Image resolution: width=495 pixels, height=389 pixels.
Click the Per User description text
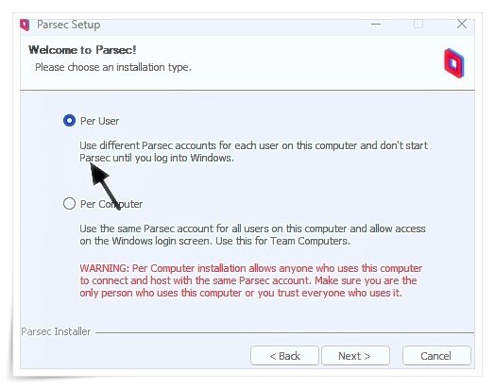coord(253,151)
